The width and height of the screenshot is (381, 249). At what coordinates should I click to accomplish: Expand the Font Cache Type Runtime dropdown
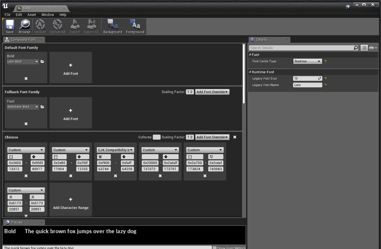point(307,61)
